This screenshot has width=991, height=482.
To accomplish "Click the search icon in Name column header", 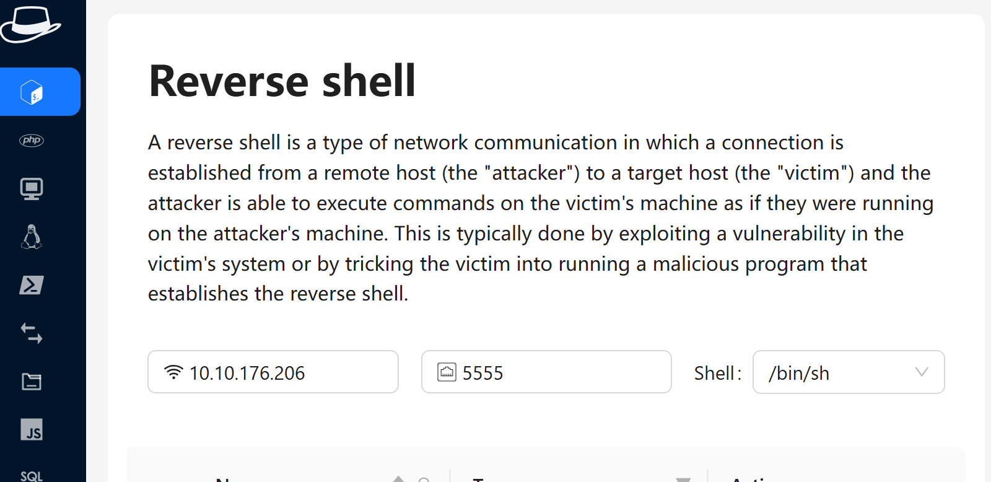I will pos(424,480).
